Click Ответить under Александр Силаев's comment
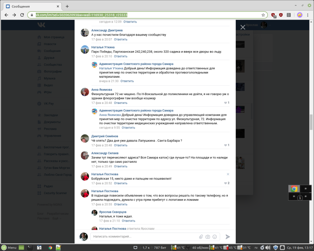This screenshot has height=251, width=314. pos(121,166)
